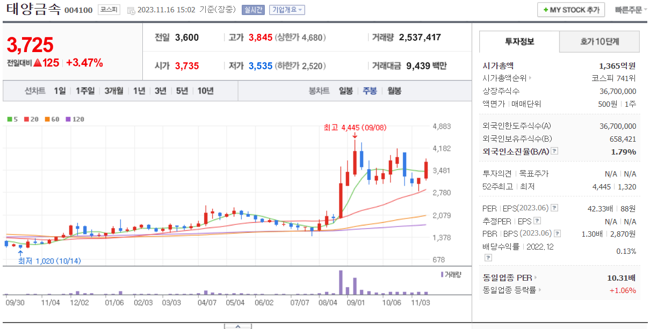650x329 pixels.
Task: Select the 5년 line chart period
Action: 182,91
